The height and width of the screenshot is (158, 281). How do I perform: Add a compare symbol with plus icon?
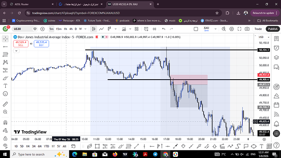click(42, 29)
